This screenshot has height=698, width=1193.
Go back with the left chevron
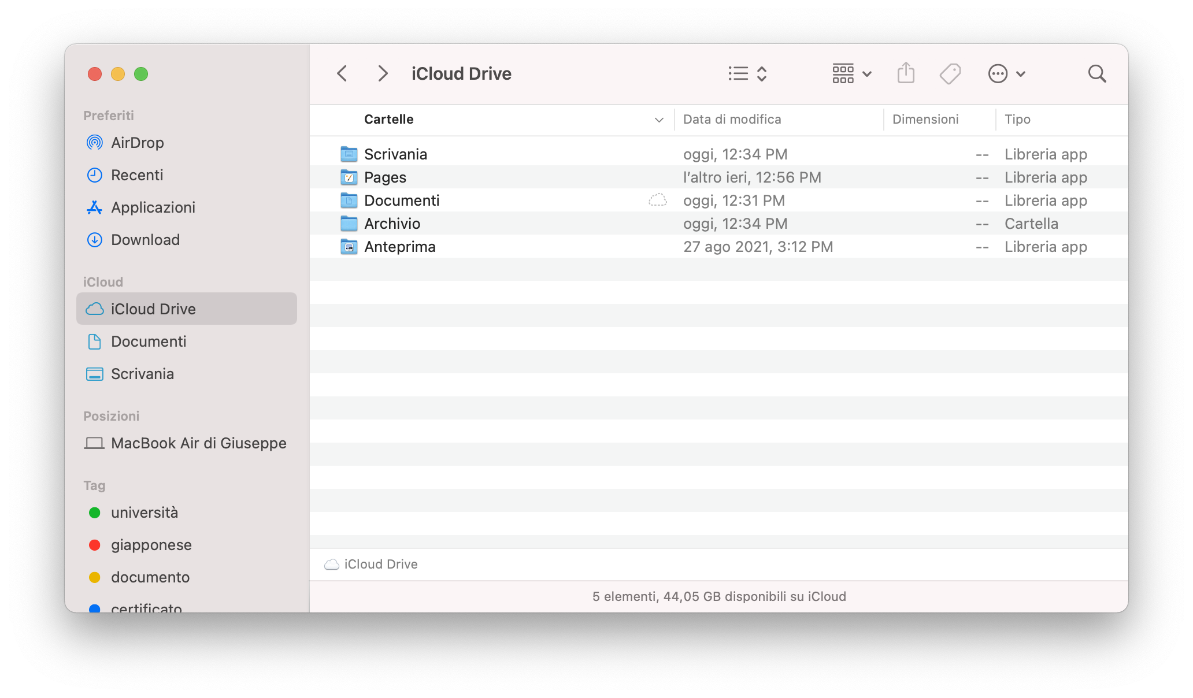(342, 73)
